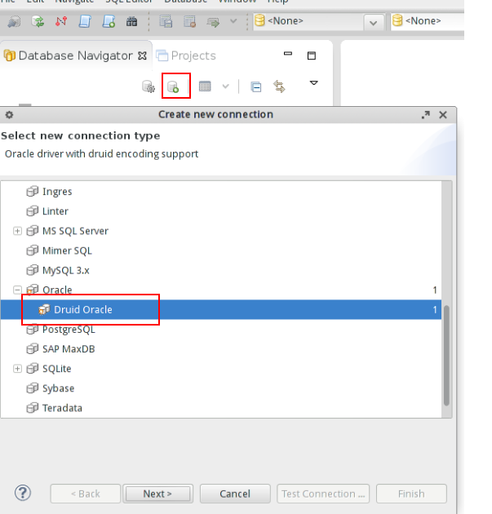This screenshot has width=492, height=514.
Task: Select the Teradata driver
Action: click(62, 408)
